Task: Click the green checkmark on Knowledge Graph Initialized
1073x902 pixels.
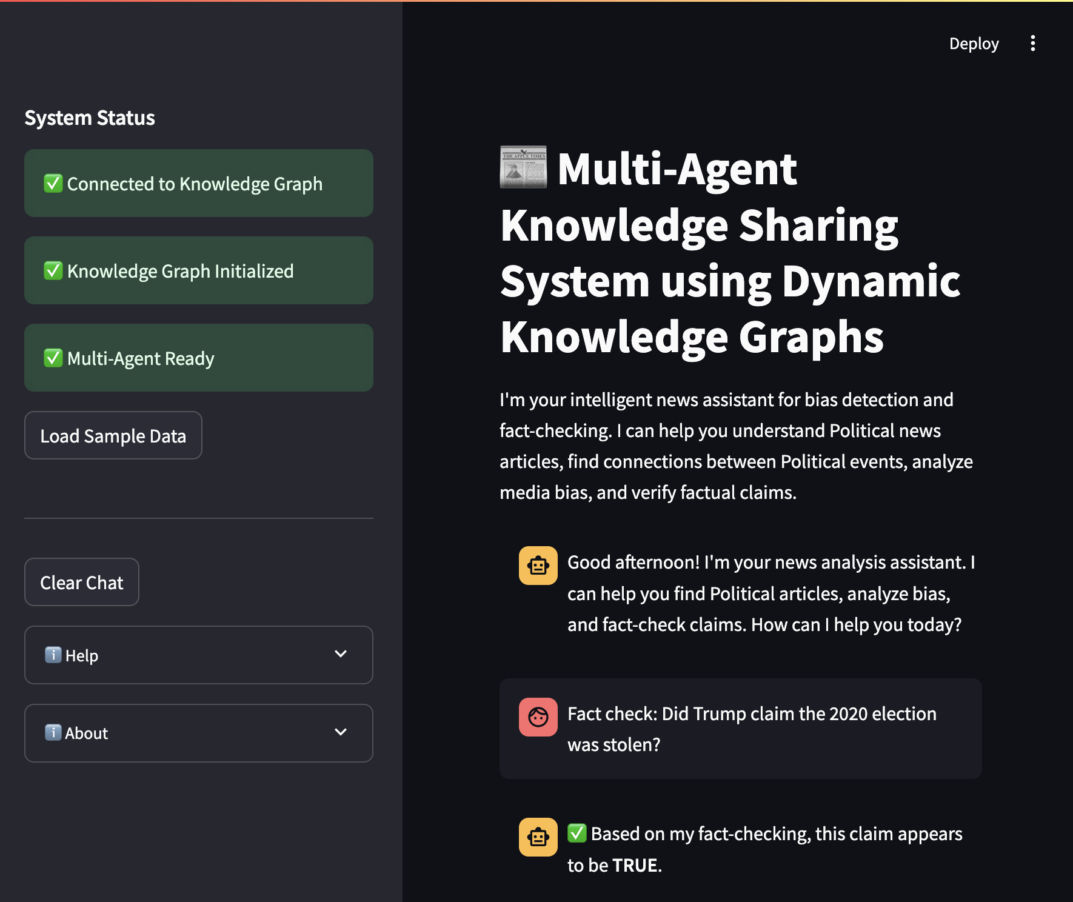Action: point(53,270)
